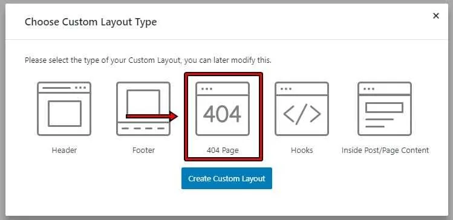Viewport: 453px width, 220px height.
Task: Click the 'Choose Custom Layout Type' heading
Action: click(91, 22)
